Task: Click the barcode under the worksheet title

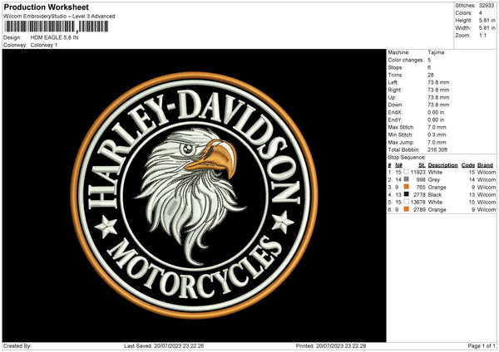Action: point(57,27)
